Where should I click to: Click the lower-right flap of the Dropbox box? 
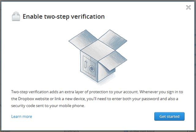coord(113,61)
